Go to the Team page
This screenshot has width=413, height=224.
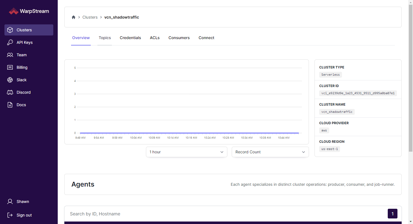[29, 55]
